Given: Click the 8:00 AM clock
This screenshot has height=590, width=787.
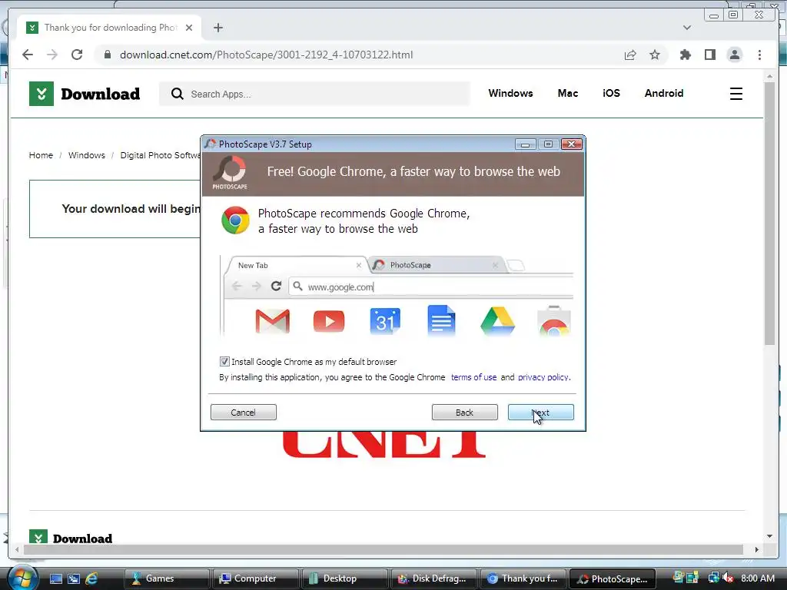Looking at the screenshot, I should pyautogui.click(x=757, y=578).
